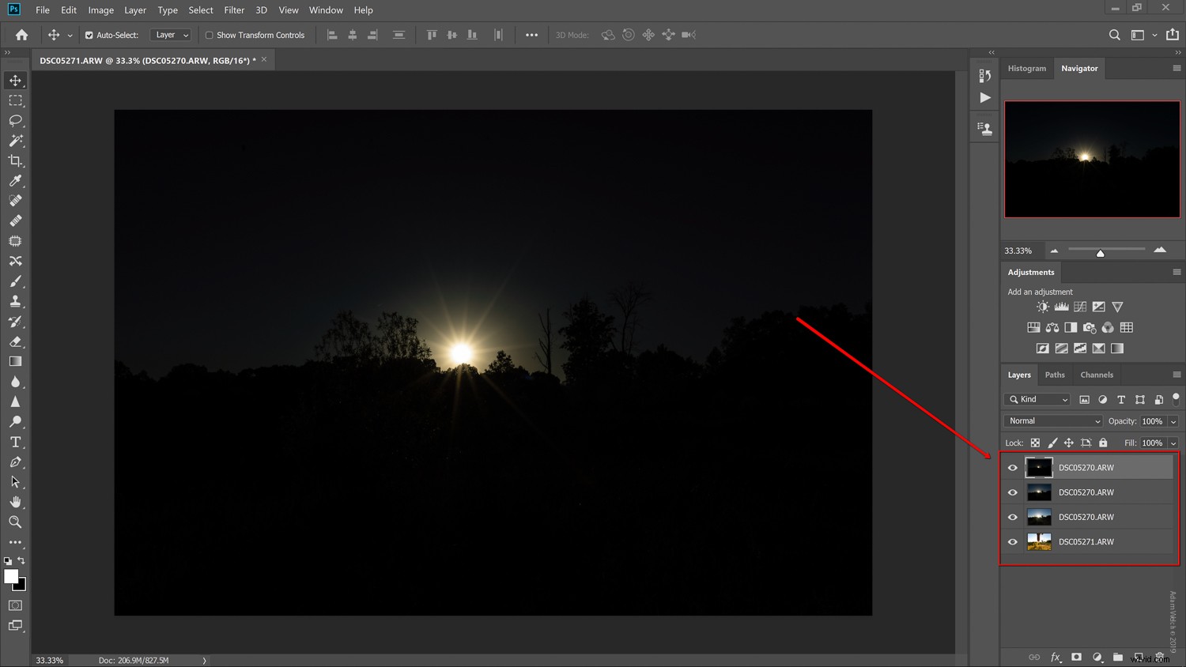Open the Filter menu

pyautogui.click(x=234, y=9)
